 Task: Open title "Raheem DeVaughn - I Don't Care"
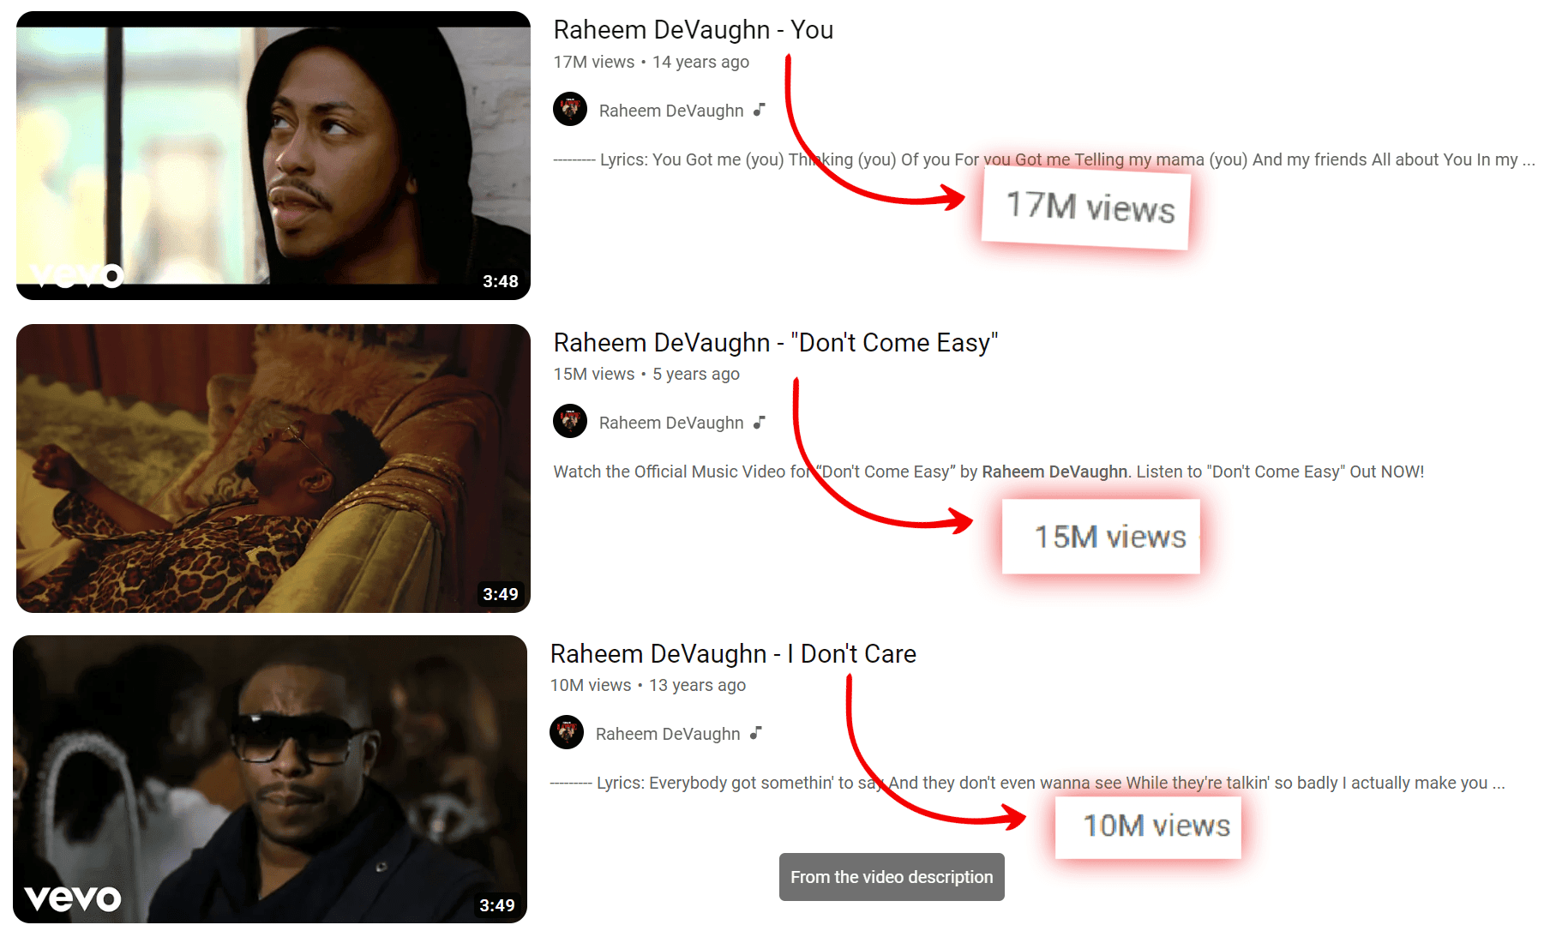click(x=733, y=654)
